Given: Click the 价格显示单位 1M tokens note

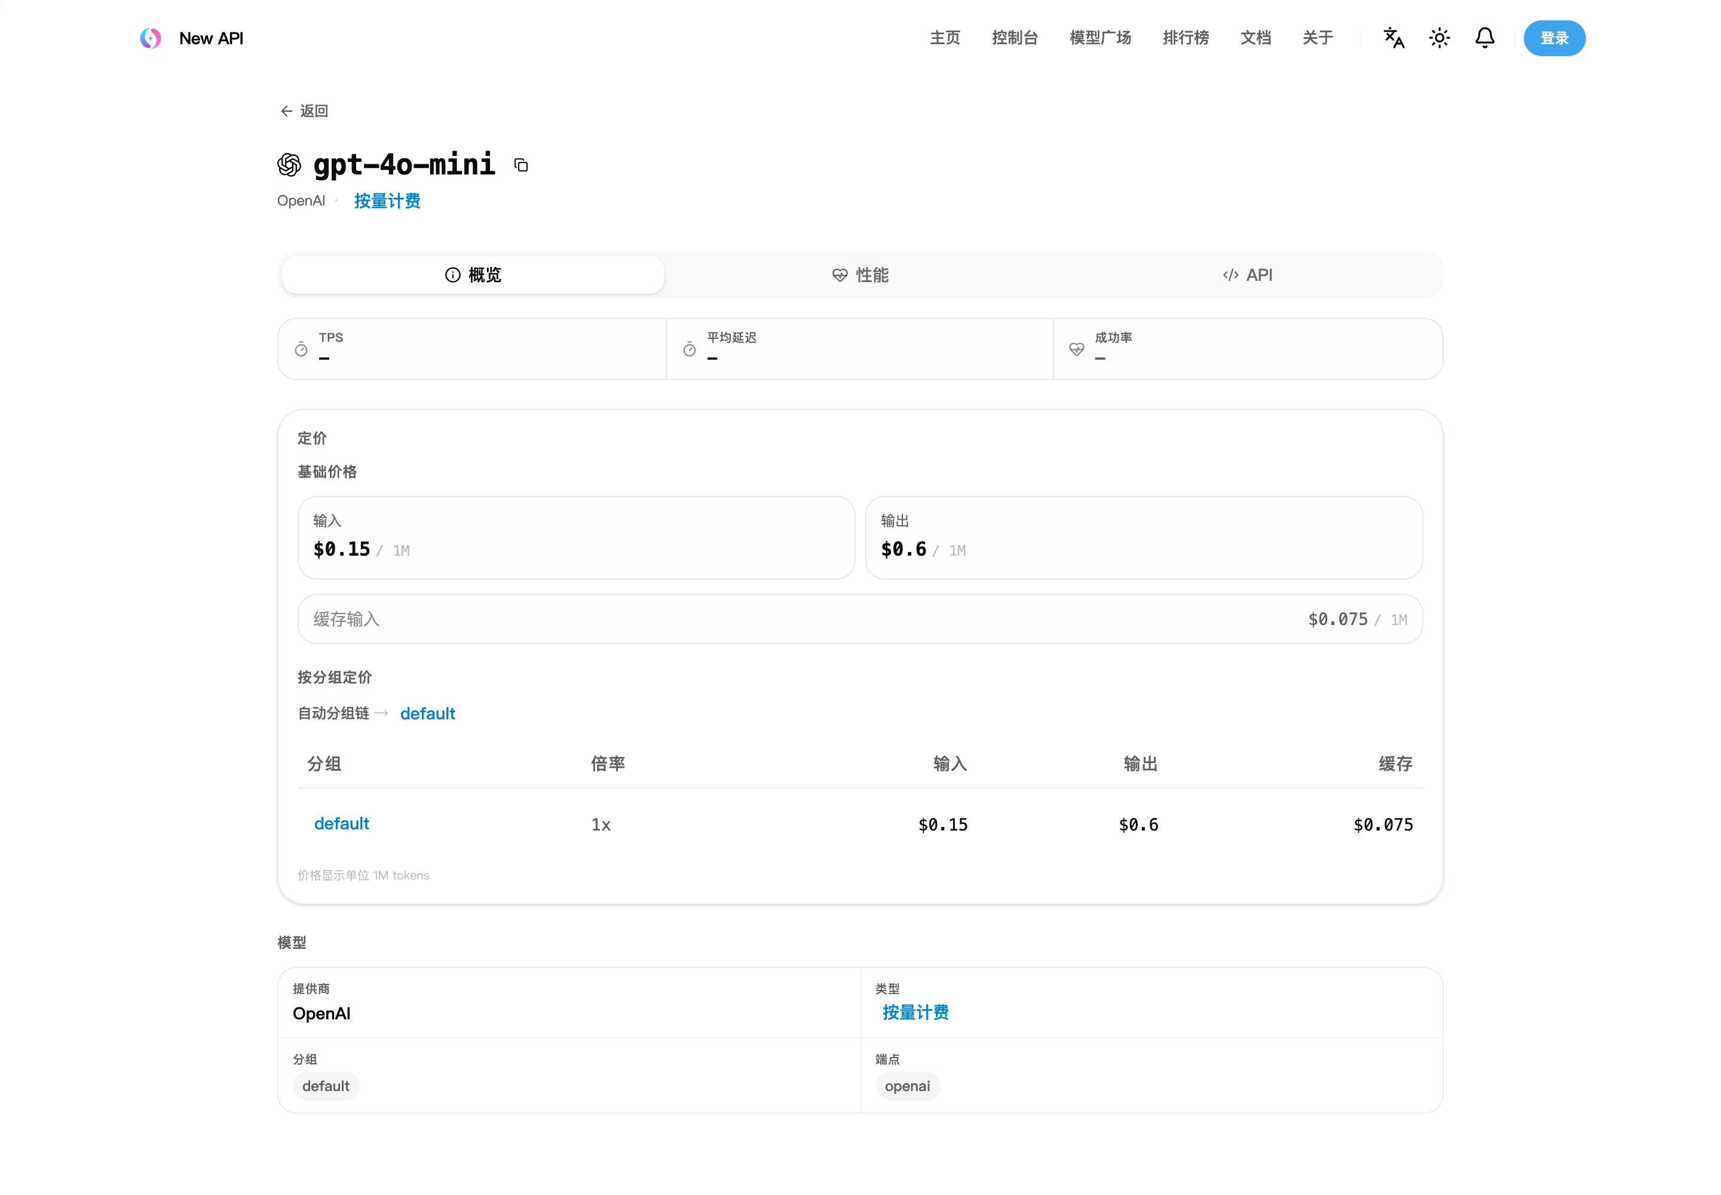Looking at the screenshot, I should [363, 875].
